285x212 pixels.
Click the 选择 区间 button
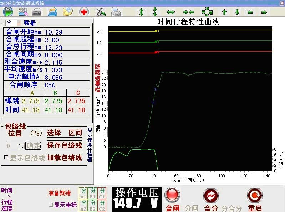(x=65, y=133)
